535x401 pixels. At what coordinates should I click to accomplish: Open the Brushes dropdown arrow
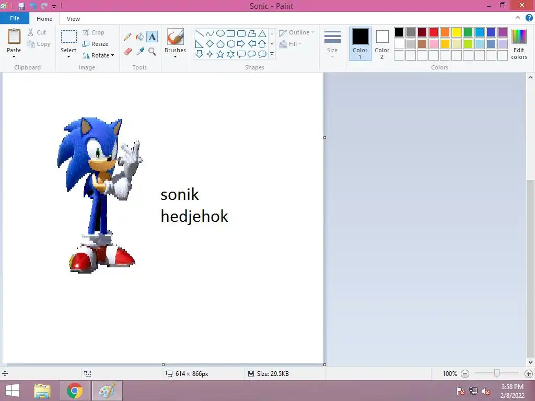[x=175, y=56]
